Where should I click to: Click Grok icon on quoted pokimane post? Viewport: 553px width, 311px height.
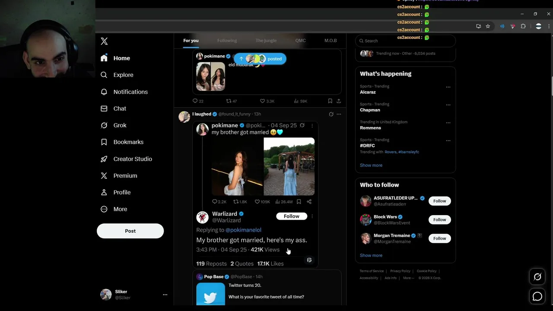[302, 125]
